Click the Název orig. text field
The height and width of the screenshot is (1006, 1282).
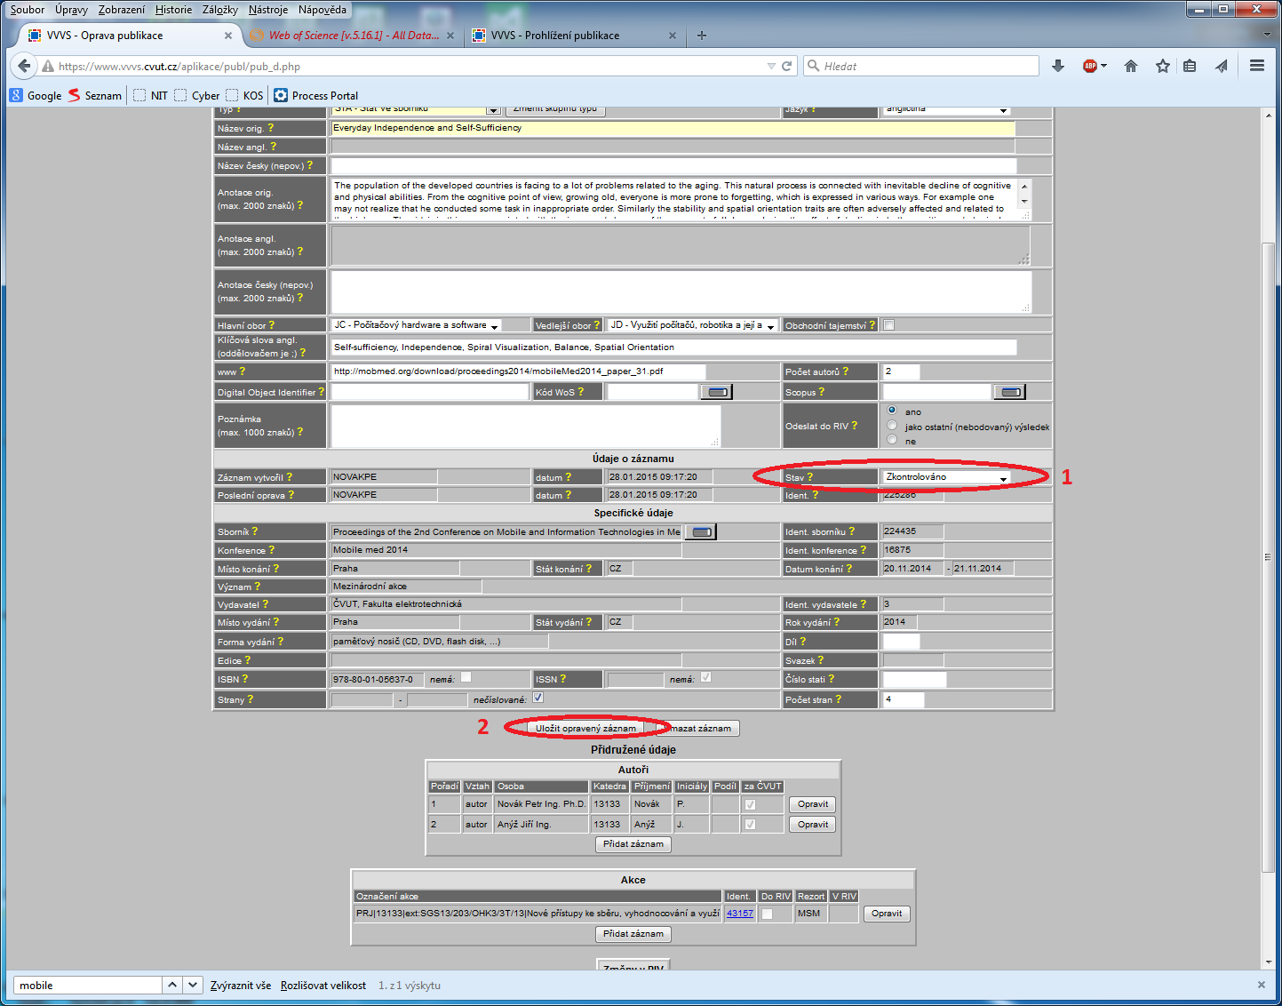(673, 128)
